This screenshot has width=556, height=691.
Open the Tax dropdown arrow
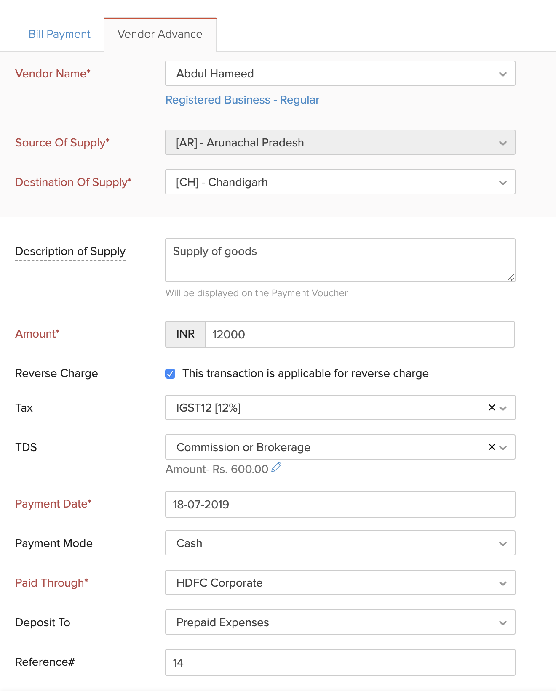503,408
